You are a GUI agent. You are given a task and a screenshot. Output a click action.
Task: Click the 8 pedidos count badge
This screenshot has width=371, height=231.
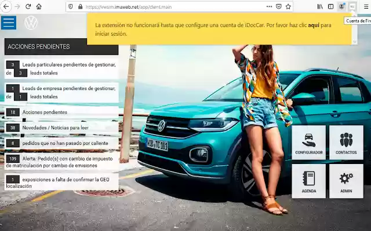click(13, 143)
